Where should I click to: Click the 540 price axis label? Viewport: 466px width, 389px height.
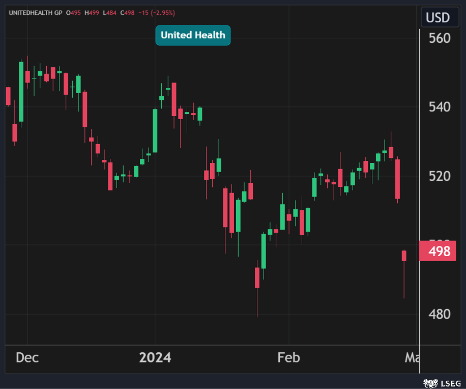439,107
